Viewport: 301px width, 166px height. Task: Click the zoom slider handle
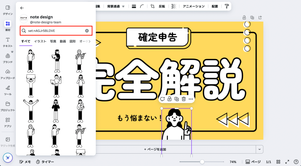coord(202,162)
